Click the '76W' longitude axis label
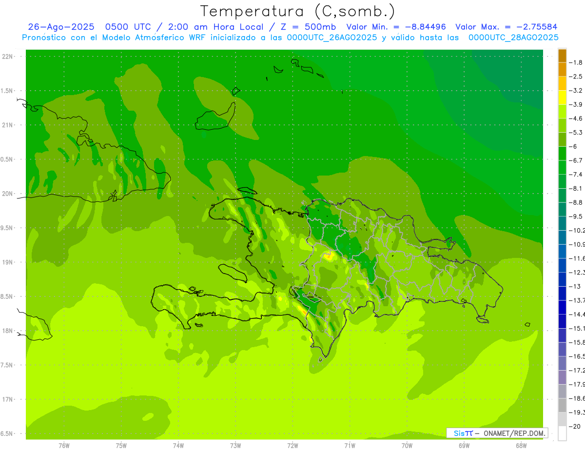The height and width of the screenshot is (452, 585). [64, 446]
